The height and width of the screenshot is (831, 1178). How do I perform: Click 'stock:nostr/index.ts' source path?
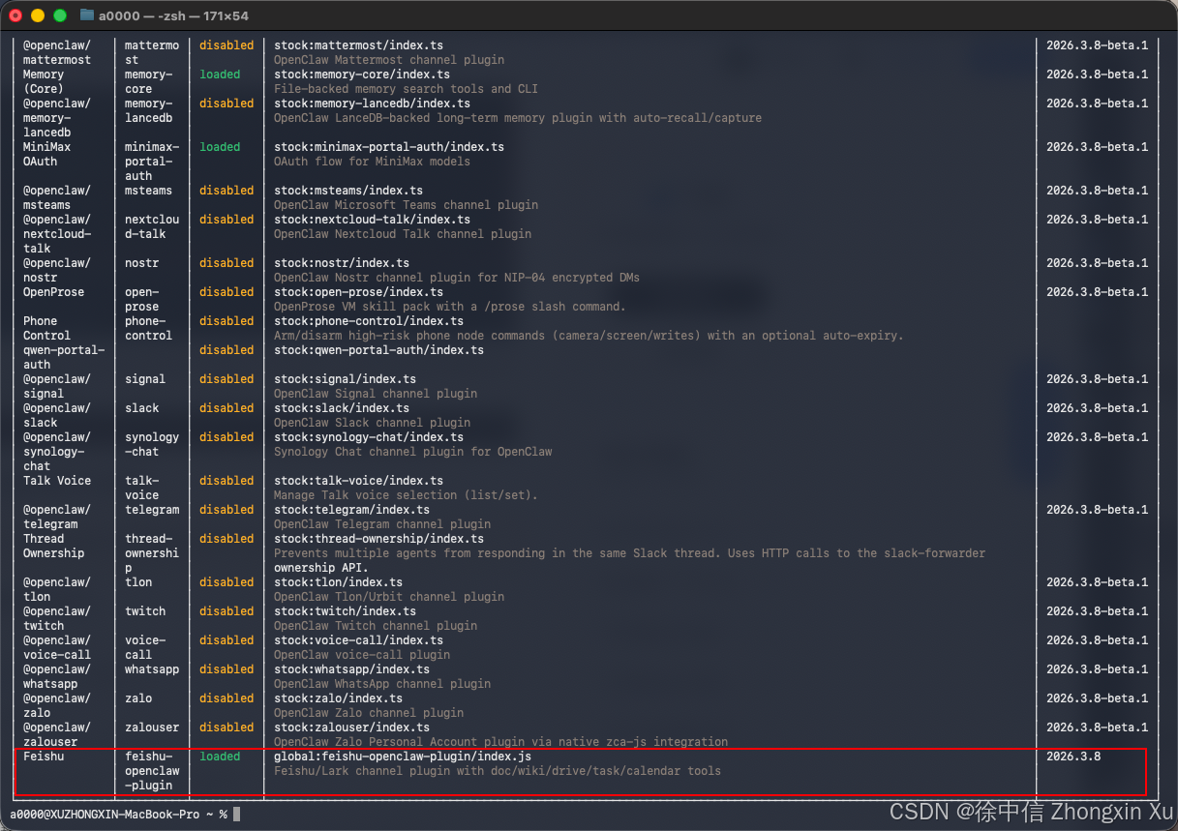[x=342, y=263]
